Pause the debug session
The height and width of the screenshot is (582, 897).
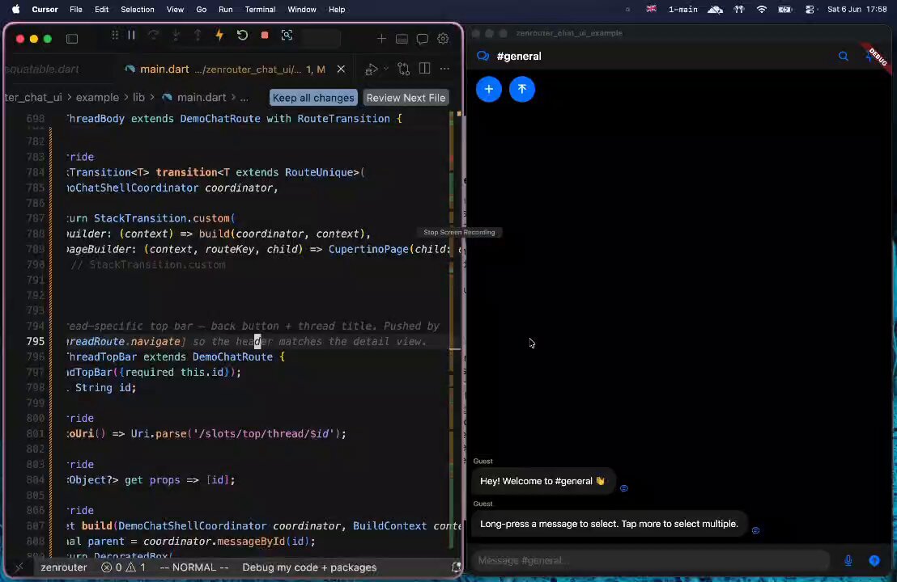point(132,36)
